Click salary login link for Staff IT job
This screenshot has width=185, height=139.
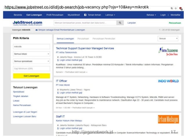(x=71, y=128)
